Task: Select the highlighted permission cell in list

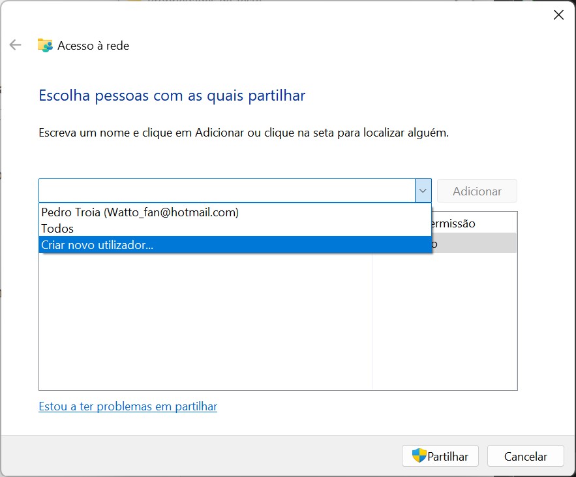Action: click(474, 244)
